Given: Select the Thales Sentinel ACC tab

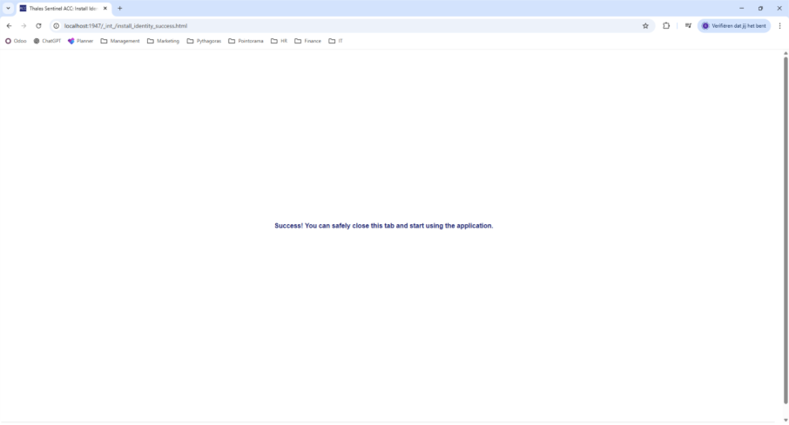Looking at the screenshot, I should click(x=62, y=9).
